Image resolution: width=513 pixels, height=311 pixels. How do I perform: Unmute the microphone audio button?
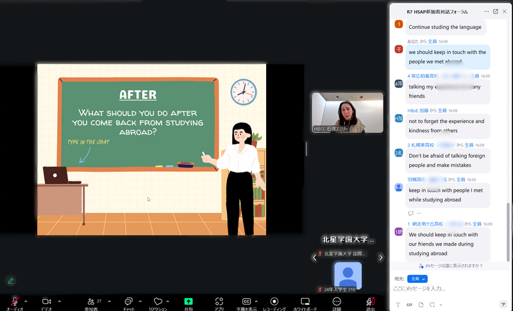[x=14, y=301]
